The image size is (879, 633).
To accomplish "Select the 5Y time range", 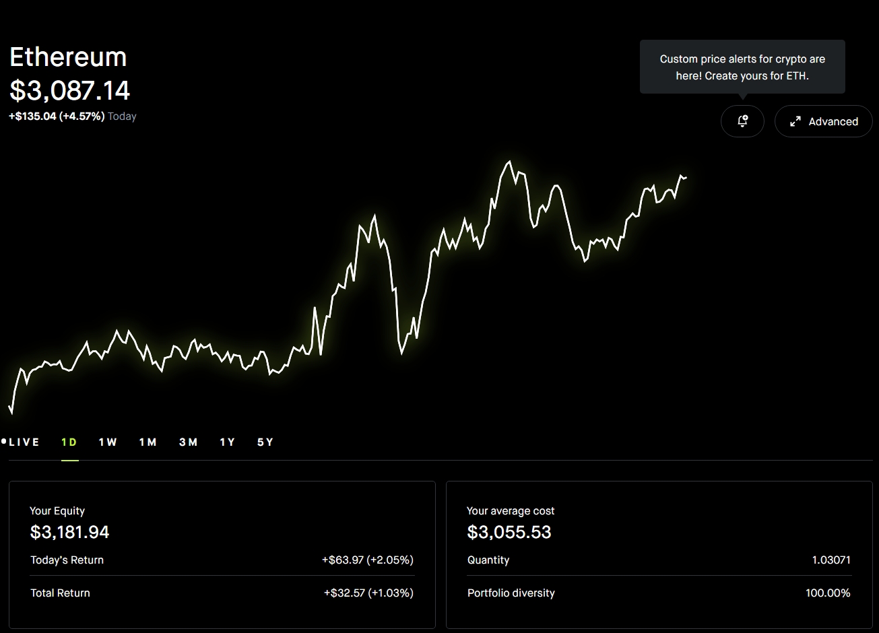I will (265, 442).
